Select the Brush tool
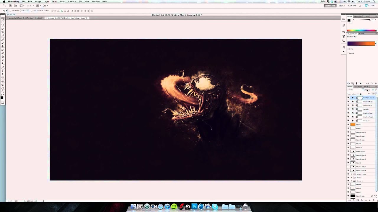Viewport: 378px width, 212px height. point(3,43)
